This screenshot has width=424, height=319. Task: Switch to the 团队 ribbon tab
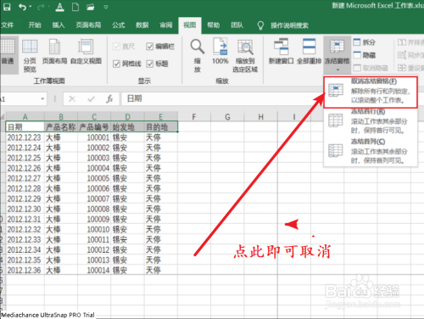(237, 25)
